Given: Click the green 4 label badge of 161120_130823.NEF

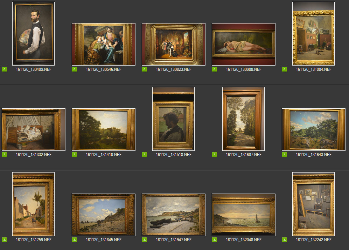Looking at the screenshot, I should click(x=145, y=69).
